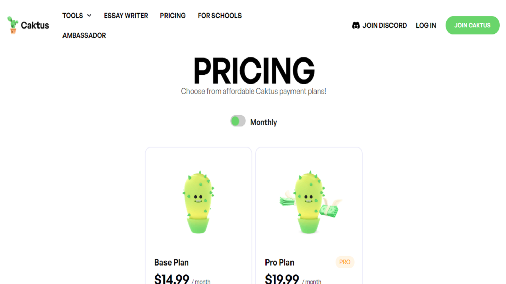Visit the AMBASSADOR page link

click(x=84, y=35)
